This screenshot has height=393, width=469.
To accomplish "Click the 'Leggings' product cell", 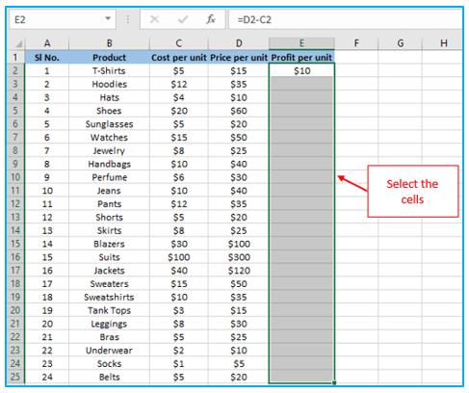I will [x=109, y=324].
